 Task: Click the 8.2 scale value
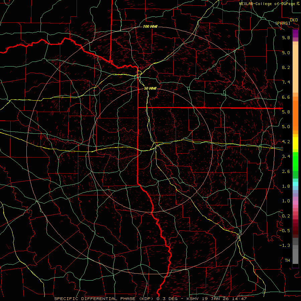click(286, 67)
